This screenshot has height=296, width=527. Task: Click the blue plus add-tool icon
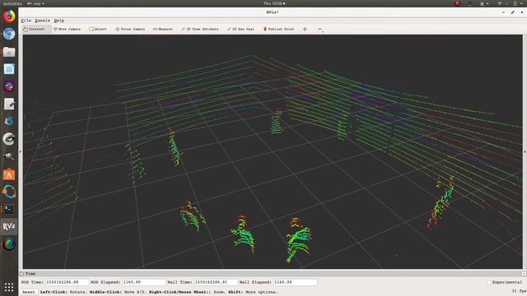coord(305,30)
